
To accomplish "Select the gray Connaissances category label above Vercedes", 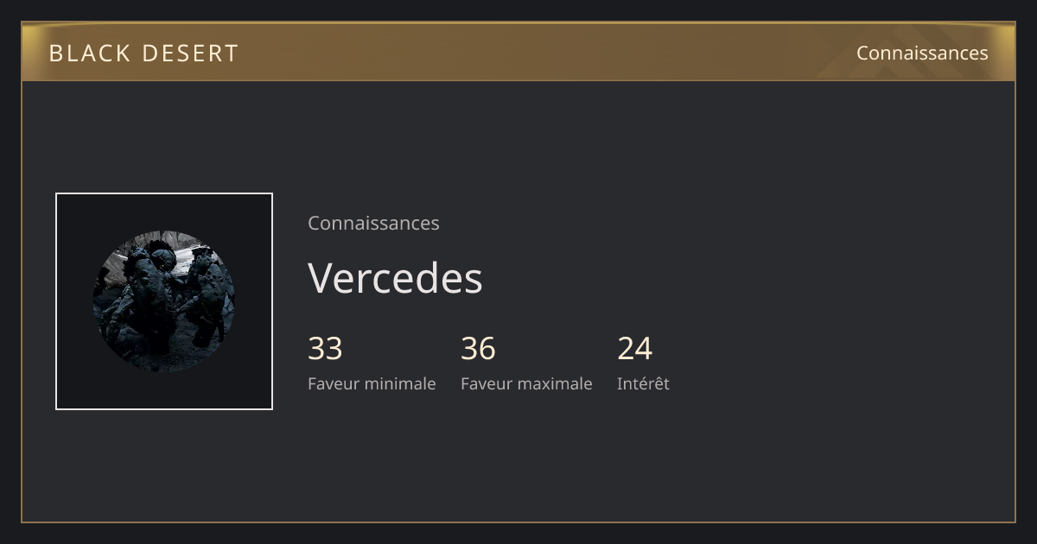I will 373,223.
